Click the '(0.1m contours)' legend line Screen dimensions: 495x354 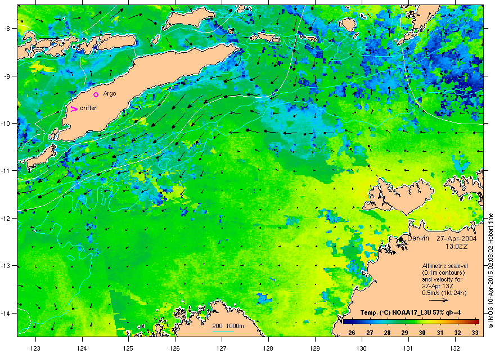pos(443,273)
